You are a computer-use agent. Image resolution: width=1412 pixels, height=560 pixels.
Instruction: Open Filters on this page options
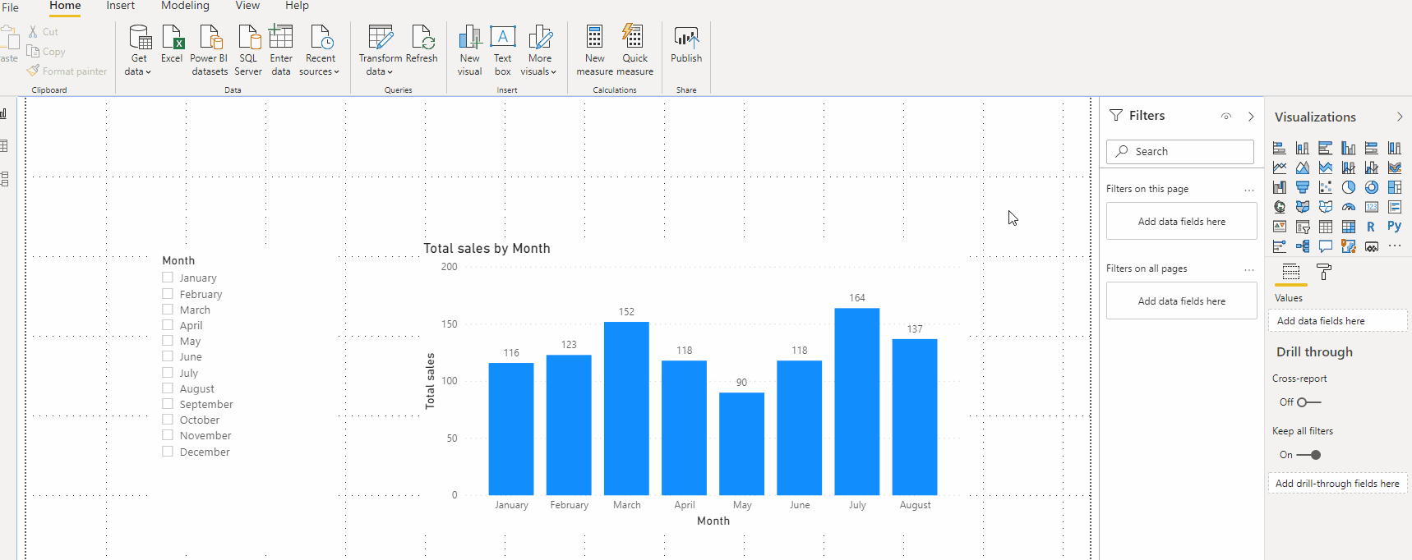point(1249,190)
